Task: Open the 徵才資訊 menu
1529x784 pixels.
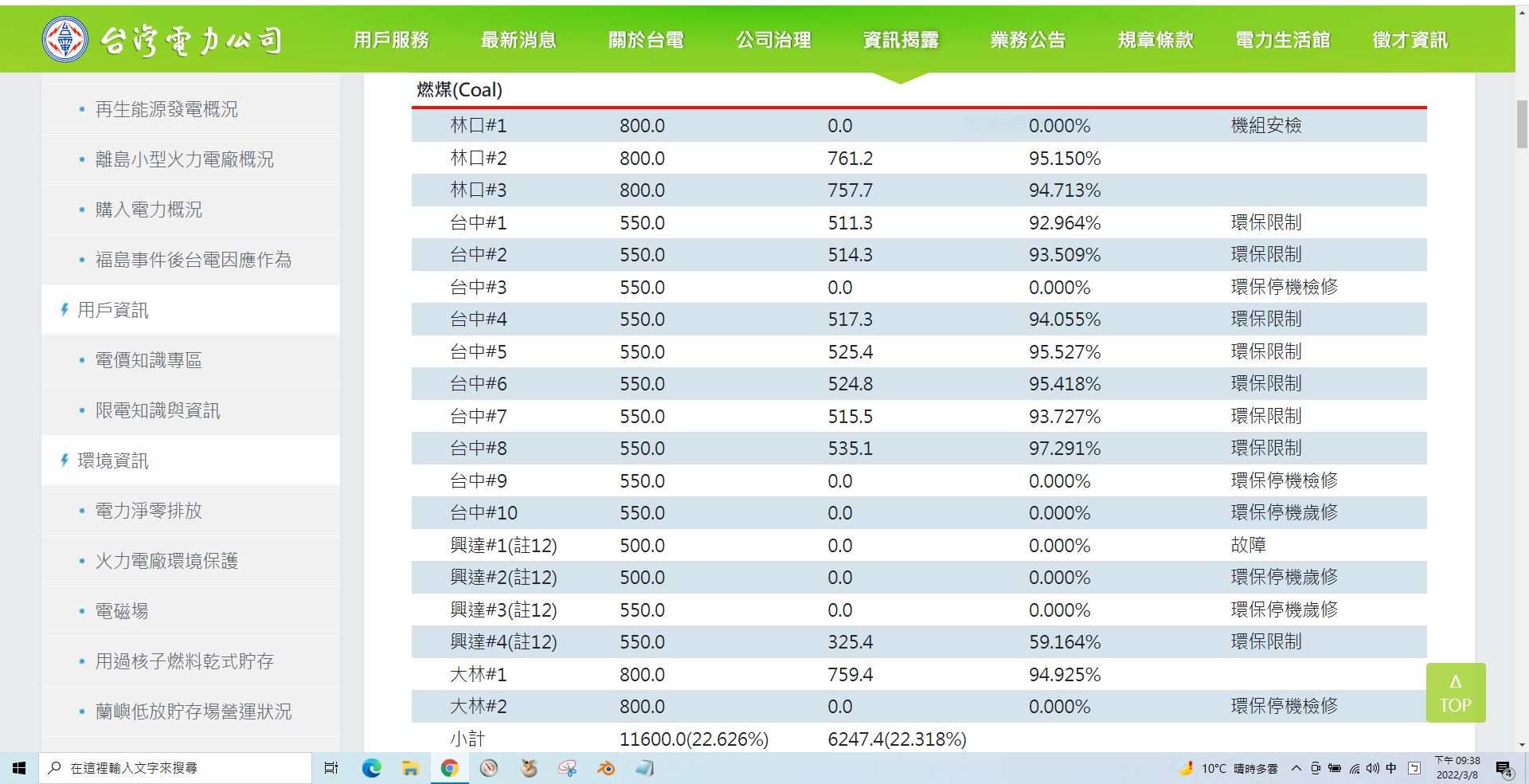Action: click(1410, 40)
